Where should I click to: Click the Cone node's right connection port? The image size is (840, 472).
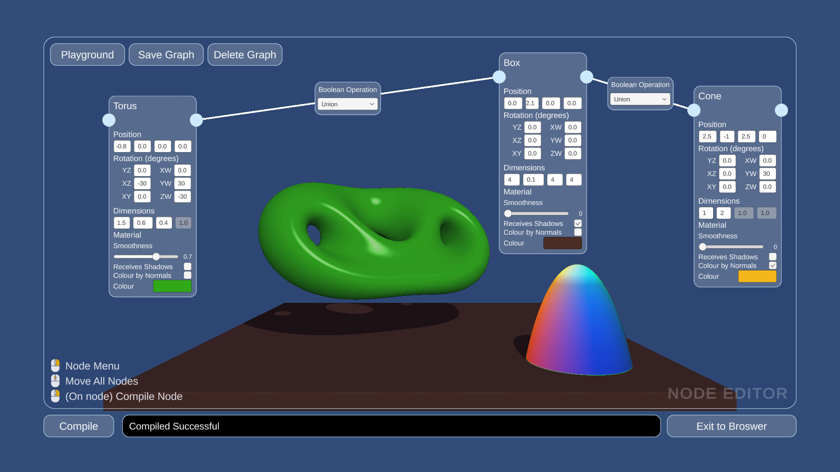point(781,110)
